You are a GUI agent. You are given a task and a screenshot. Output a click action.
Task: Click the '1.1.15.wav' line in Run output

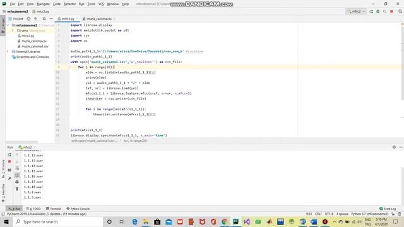click(x=33, y=171)
